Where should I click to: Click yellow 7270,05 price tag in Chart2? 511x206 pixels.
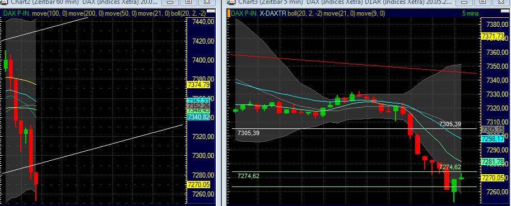(198, 185)
